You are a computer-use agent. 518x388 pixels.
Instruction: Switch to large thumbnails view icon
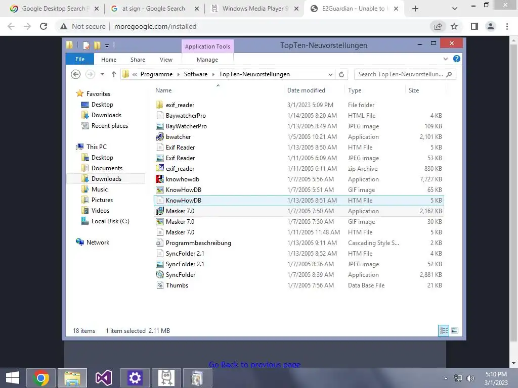[x=455, y=330]
